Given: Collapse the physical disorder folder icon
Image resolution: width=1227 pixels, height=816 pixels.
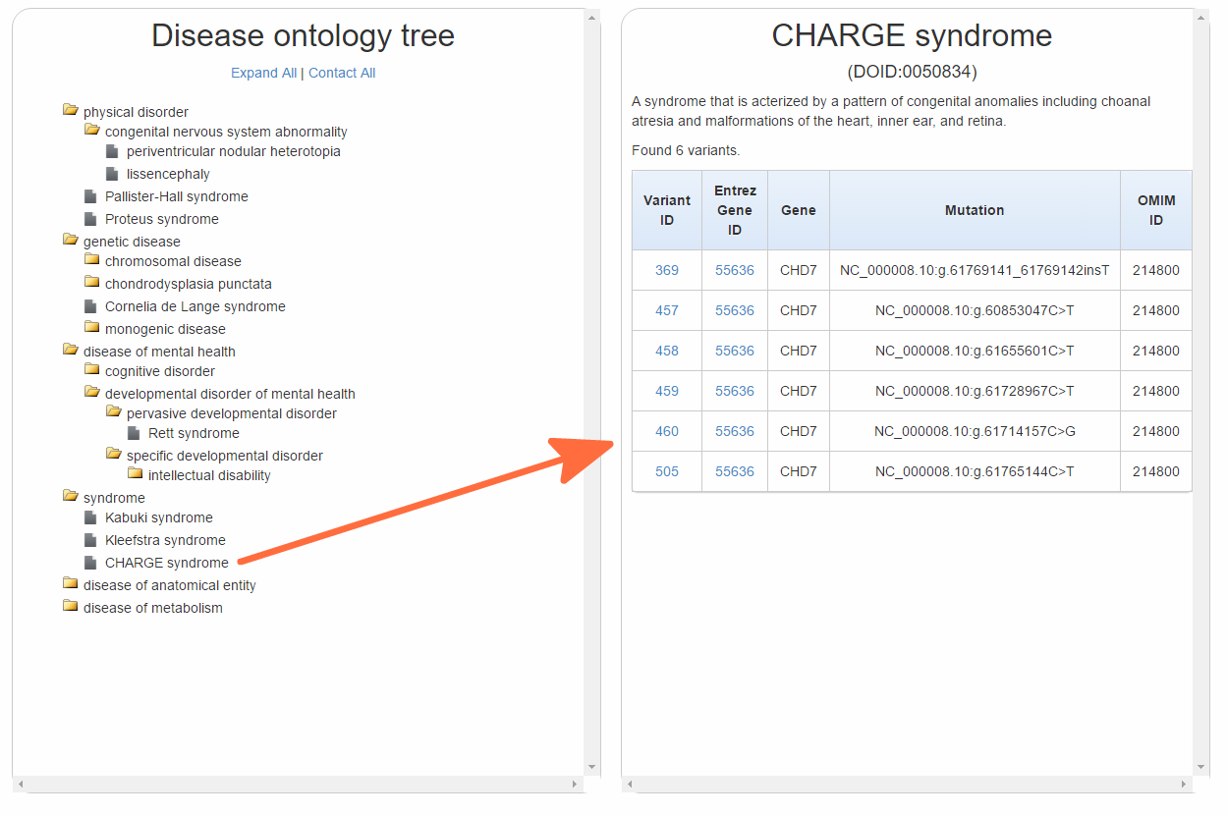Looking at the screenshot, I should (x=70, y=110).
